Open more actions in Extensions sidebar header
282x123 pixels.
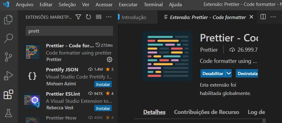point(109,17)
